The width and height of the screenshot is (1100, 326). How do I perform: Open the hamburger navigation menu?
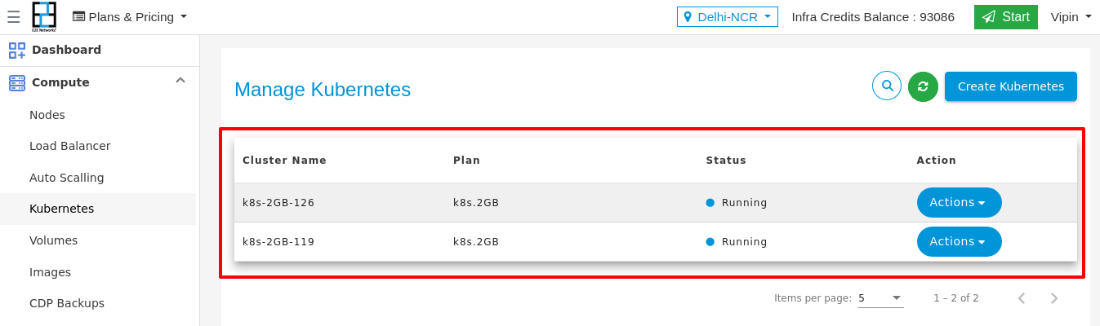pos(13,17)
